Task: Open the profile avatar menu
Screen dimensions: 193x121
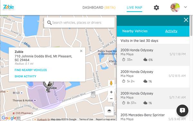Action: click(175, 7)
